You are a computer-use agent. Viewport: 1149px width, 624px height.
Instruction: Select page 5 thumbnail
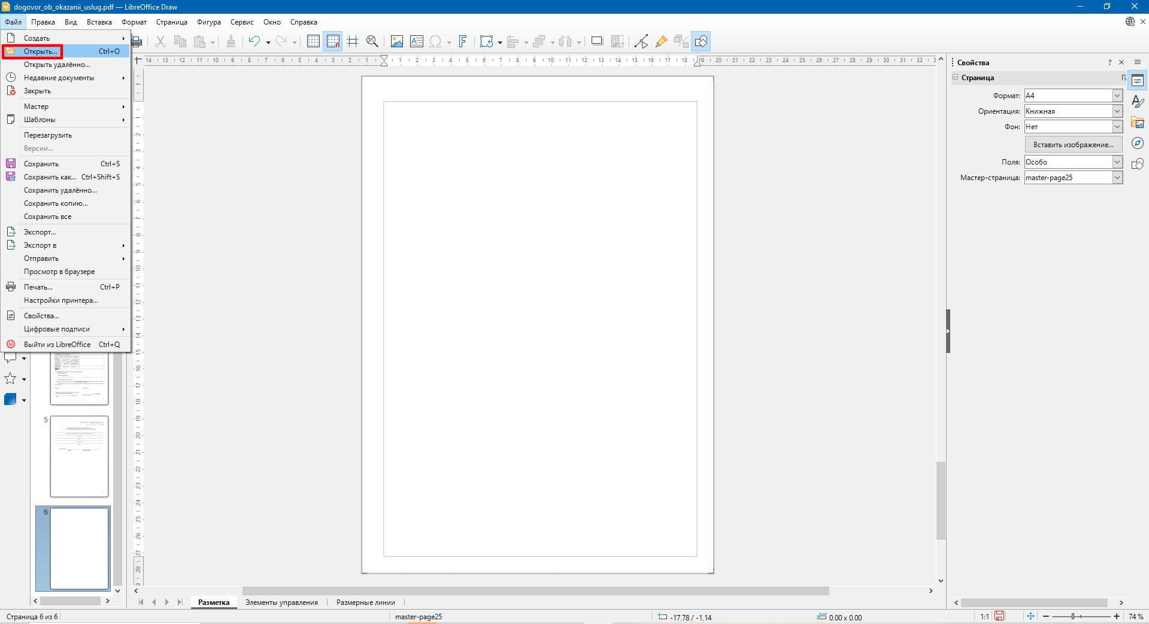[x=79, y=456]
